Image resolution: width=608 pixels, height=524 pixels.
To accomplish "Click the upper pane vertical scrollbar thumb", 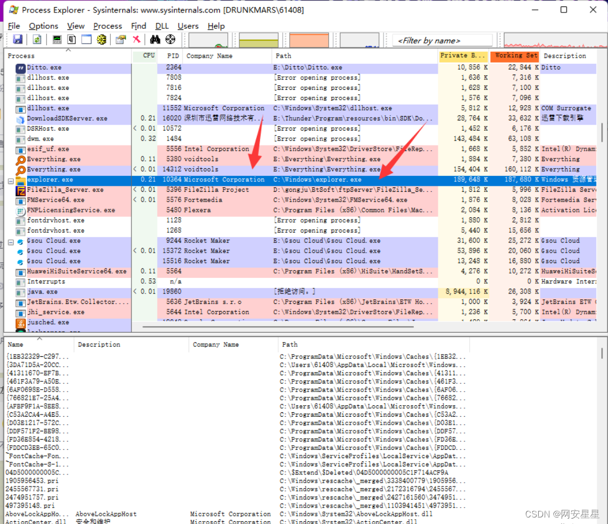I will [602, 132].
